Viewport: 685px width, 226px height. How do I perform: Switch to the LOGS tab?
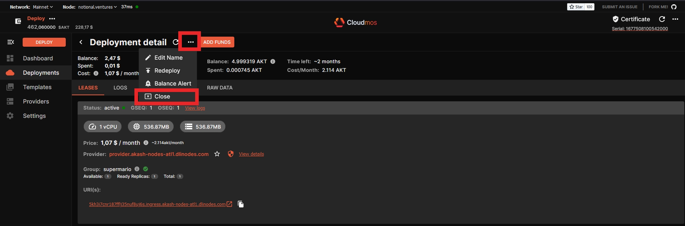tap(120, 88)
